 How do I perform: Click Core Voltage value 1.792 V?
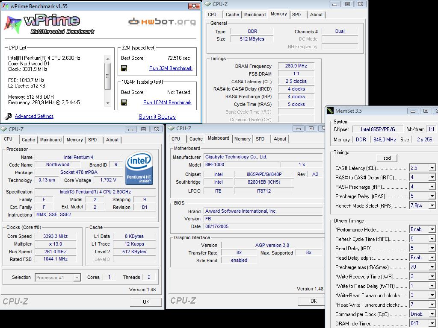108,180
